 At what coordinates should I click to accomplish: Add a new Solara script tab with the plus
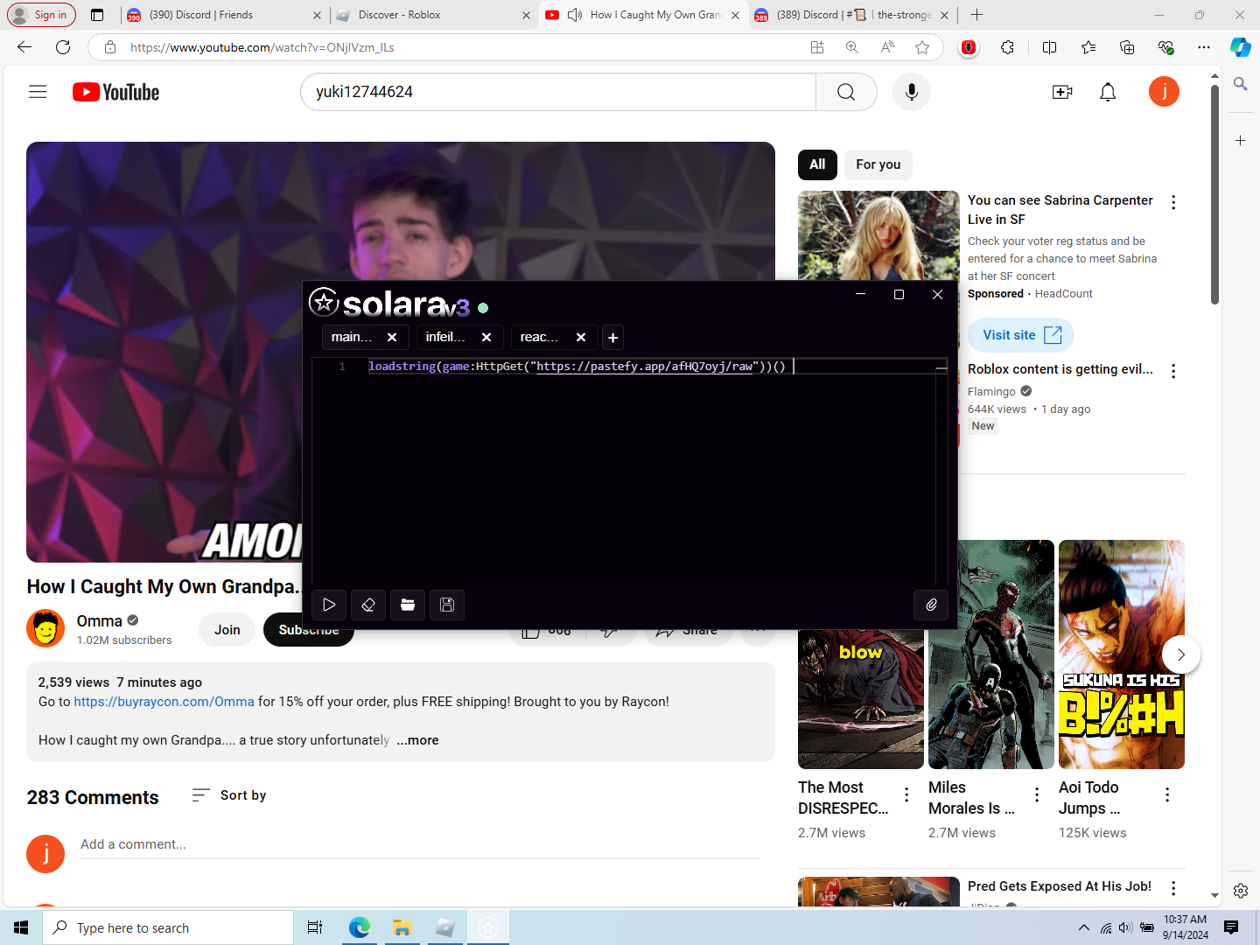click(x=613, y=338)
